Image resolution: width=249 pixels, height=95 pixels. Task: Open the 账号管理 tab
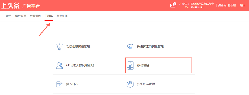62,16
